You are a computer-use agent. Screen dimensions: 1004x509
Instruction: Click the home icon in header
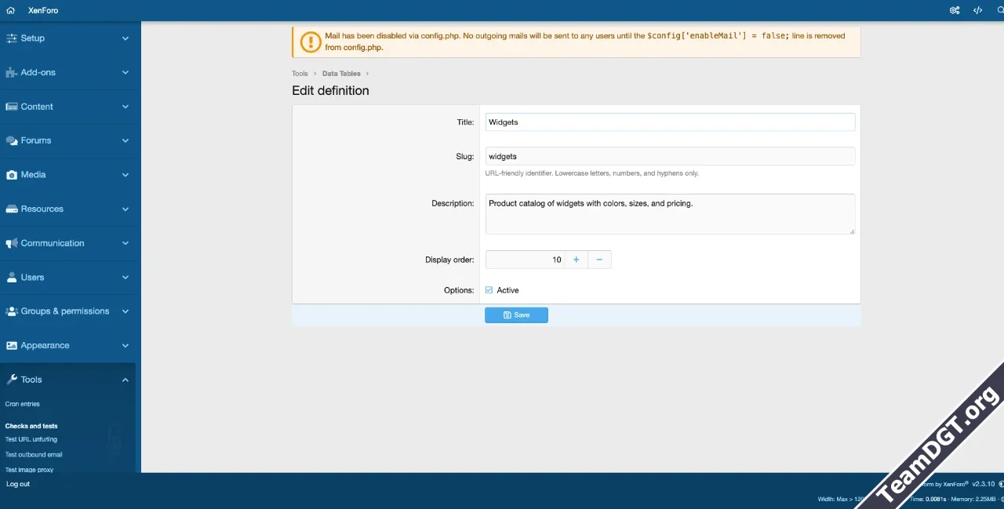pyautogui.click(x=11, y=10)
